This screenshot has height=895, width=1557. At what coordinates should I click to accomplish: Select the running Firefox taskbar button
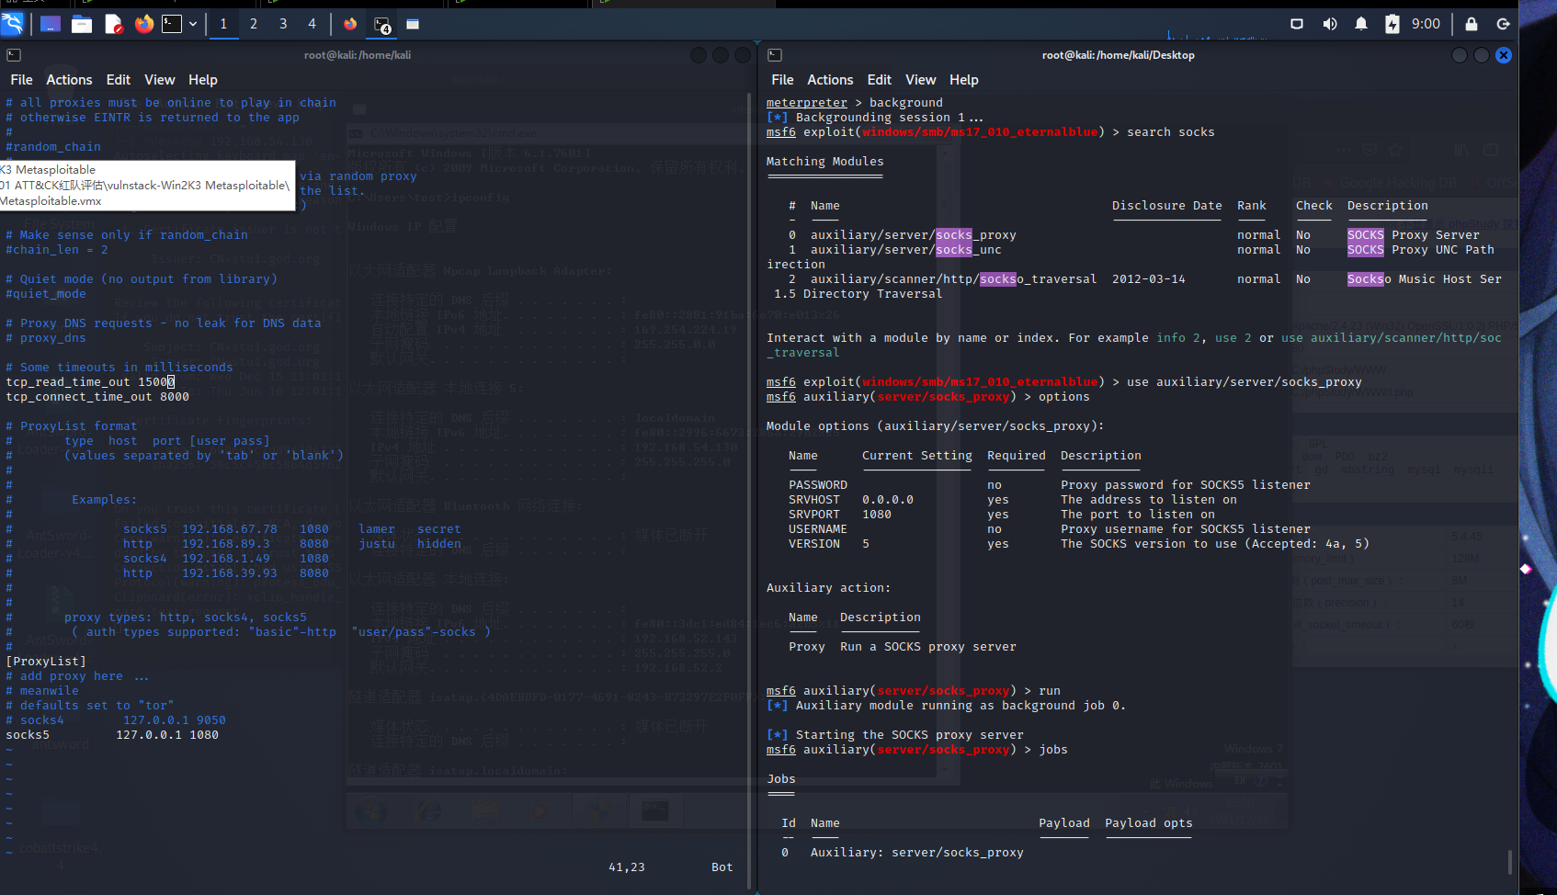tap(350, 24)
